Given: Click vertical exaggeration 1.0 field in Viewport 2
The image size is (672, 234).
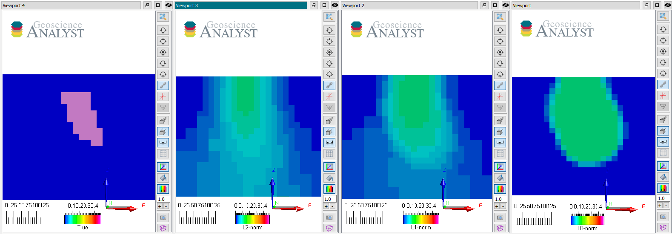Looking at the screenshot, I should tap(500, 199).
